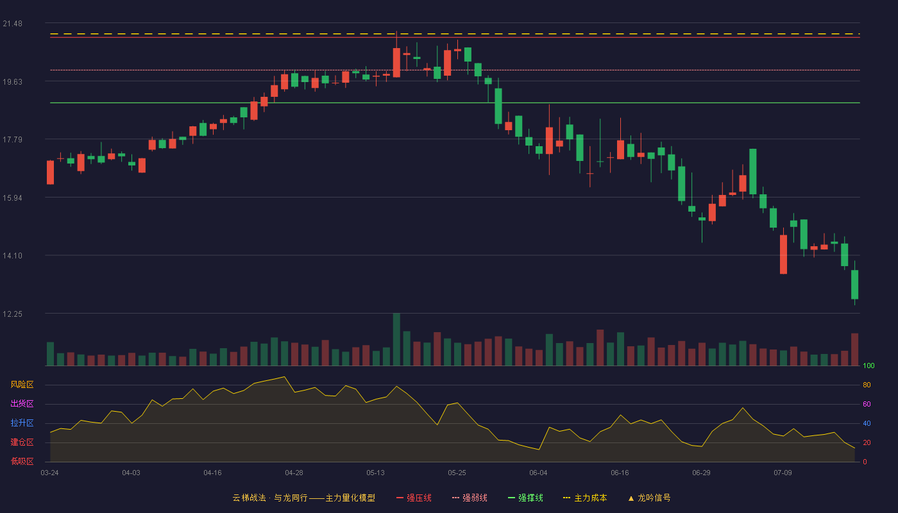Select the 07-09 date label
The width and height of the screenshot is (898, 513).
783,473
